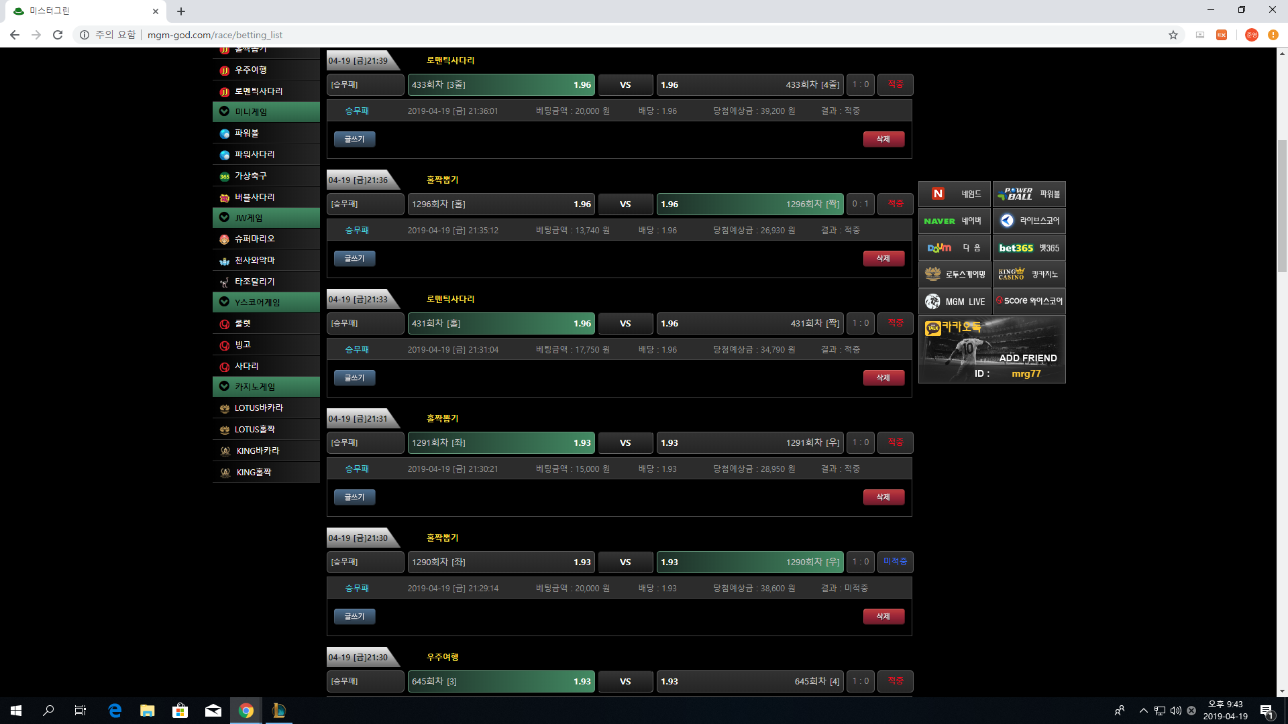Delete the 21:39 로맨틱사다리 bet with 삭제
The image size is (1288, 724).
click(x=883, y=139)
